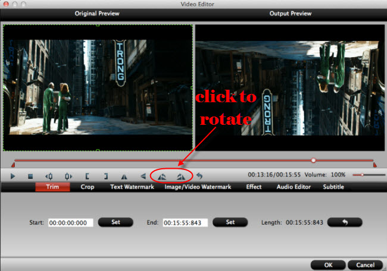Stop playback with the square Stop icon
387x271 pixels.
coord(30,176)
